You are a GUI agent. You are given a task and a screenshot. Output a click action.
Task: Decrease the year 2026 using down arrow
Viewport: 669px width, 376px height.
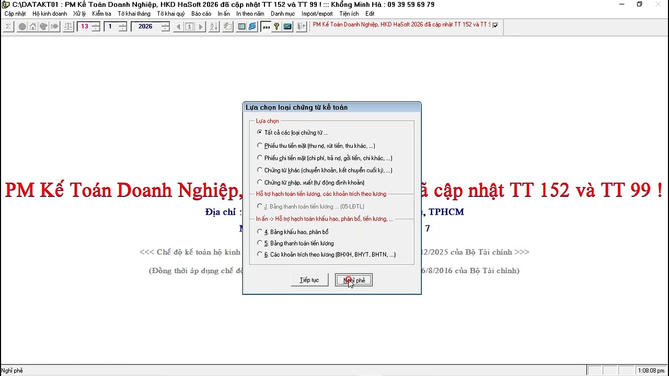(x=165, y=29)
